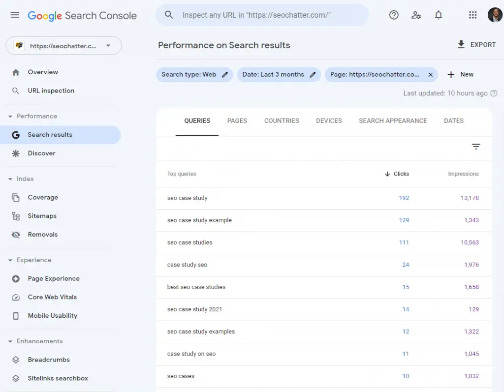Click the Sitemaps tree icon

tap(15, 216)
